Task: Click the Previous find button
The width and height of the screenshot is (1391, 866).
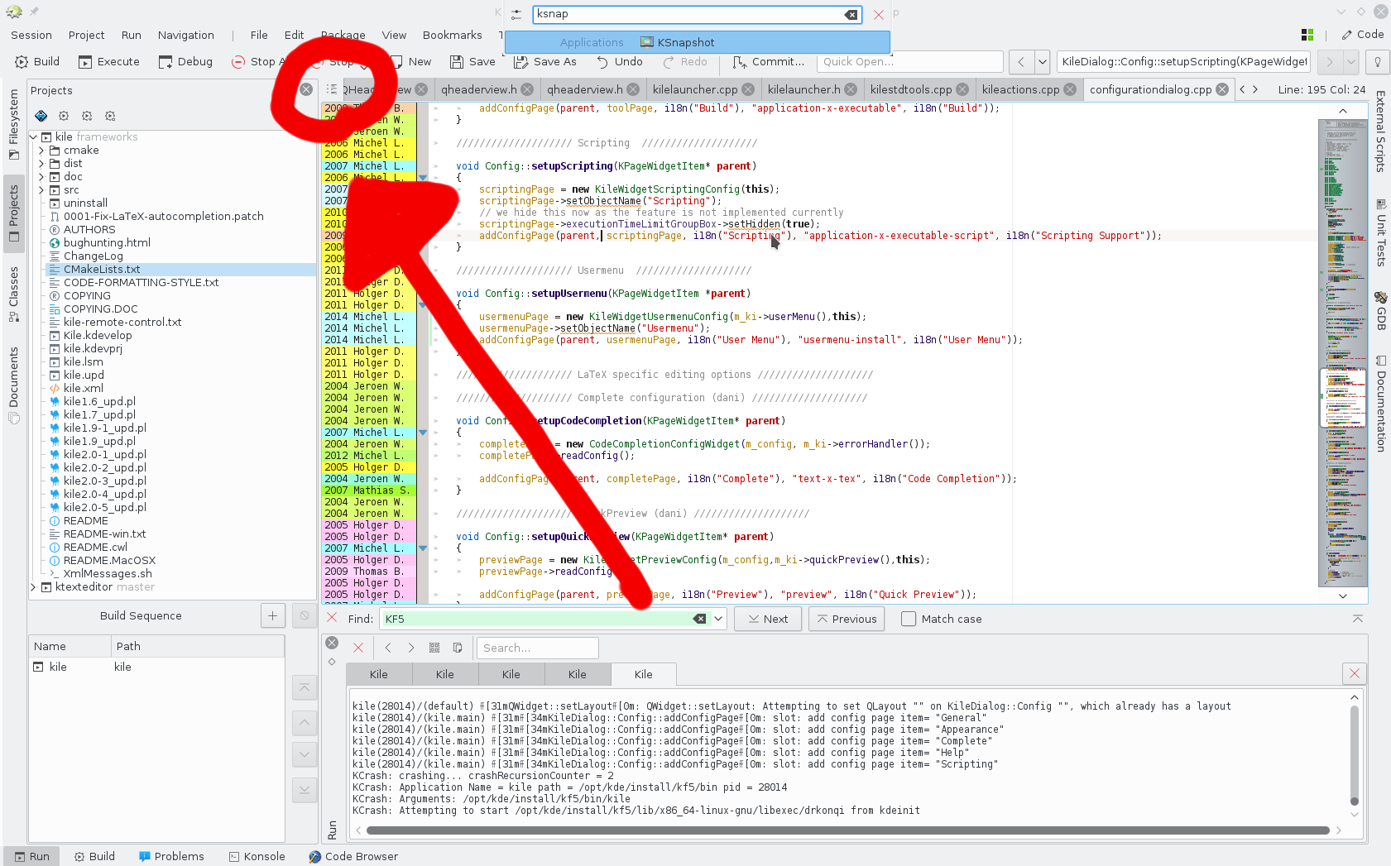Action: click(847, 619)
